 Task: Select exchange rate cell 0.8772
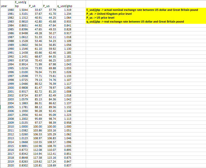tap(21, 150)
